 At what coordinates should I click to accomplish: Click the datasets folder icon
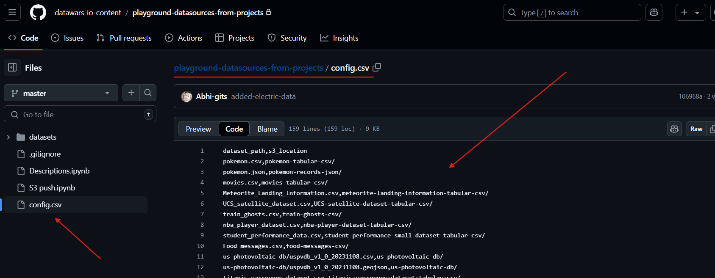[21, 137]
